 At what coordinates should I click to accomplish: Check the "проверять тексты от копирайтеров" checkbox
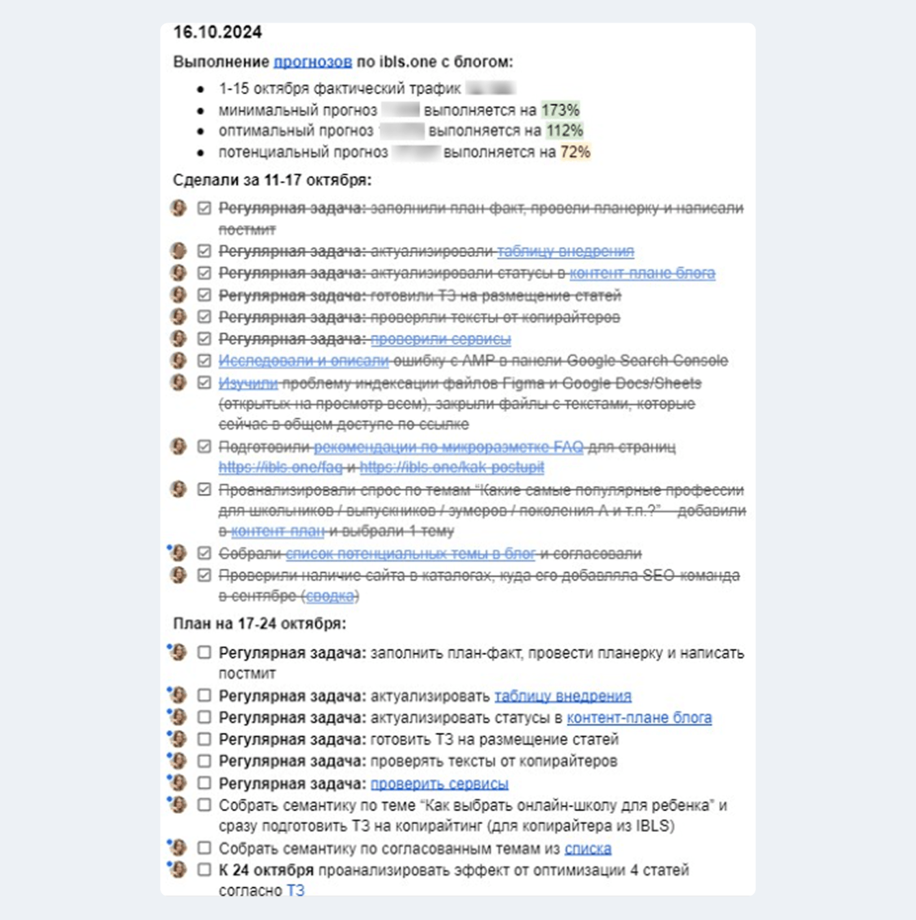[x=204, y=761]
